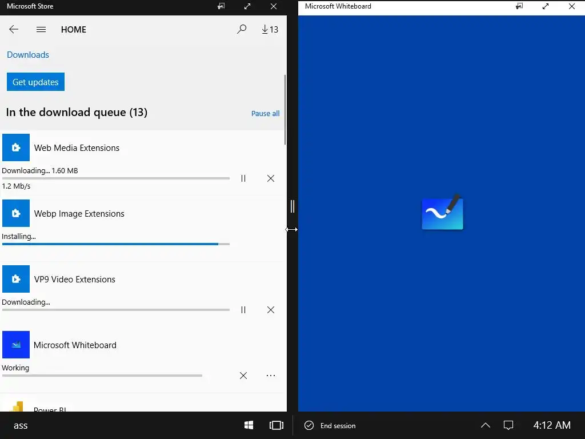Open the Windows Start button
This screenshot has height=439, width=585.
pos(249,425)
